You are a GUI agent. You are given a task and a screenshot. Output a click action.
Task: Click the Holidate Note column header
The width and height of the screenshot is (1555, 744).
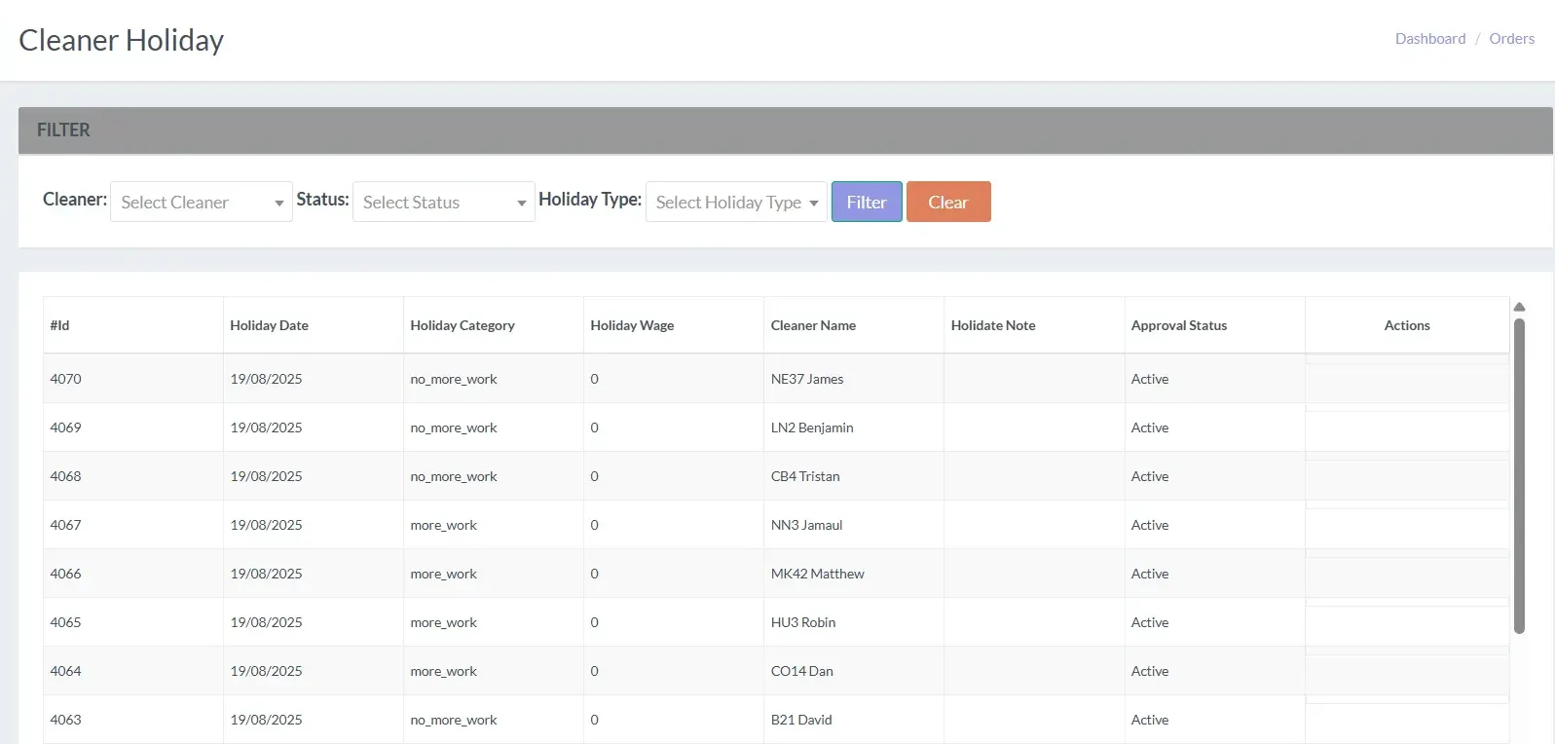click(x=992, y=325)
